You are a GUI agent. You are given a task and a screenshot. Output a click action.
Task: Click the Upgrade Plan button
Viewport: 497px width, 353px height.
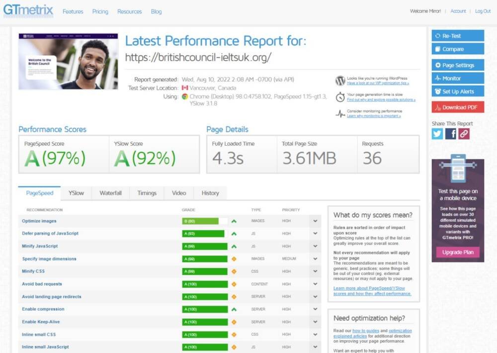(458, 252)
